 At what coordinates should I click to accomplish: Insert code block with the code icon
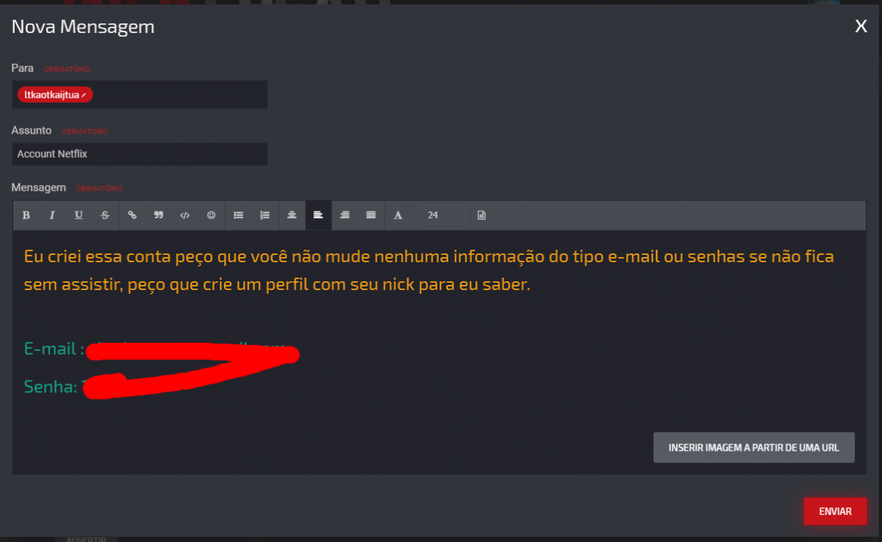(x=185, y=215)
